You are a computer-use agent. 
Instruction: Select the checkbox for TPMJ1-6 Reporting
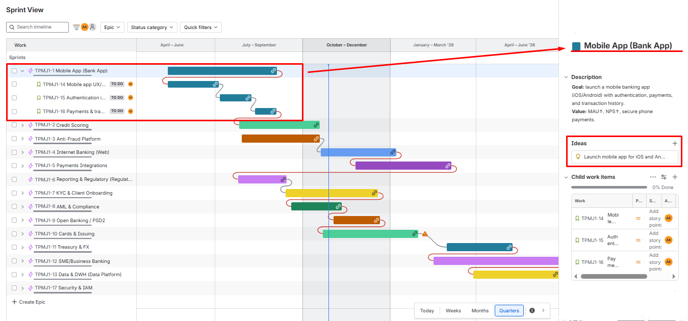pos(14,179)
